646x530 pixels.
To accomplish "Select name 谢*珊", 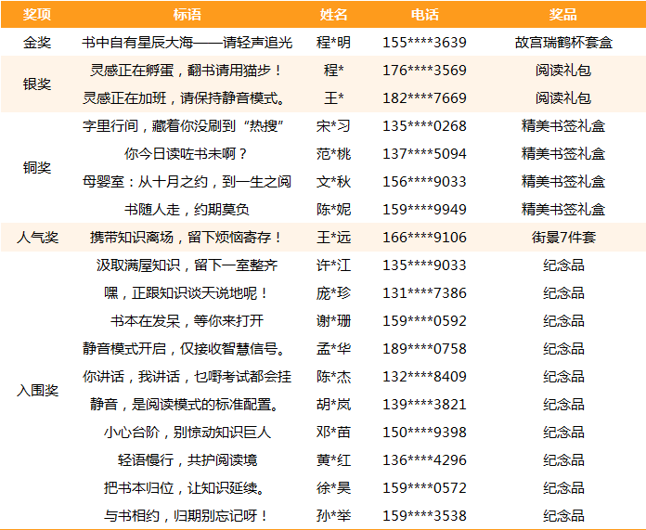I will (x=333, y=320).
